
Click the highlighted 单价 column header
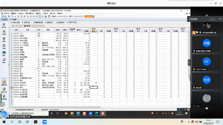coord(94,31)
